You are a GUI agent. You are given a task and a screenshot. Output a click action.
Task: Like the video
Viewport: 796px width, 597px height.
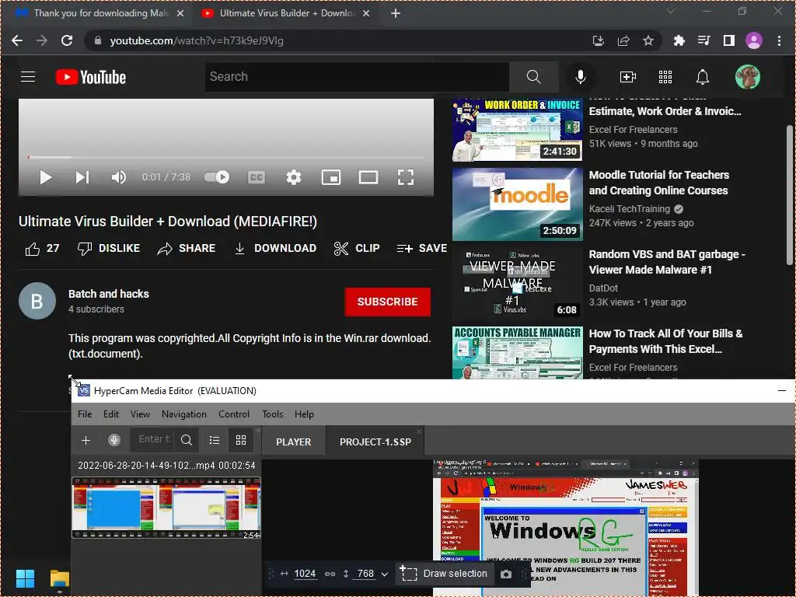(42, 248)
